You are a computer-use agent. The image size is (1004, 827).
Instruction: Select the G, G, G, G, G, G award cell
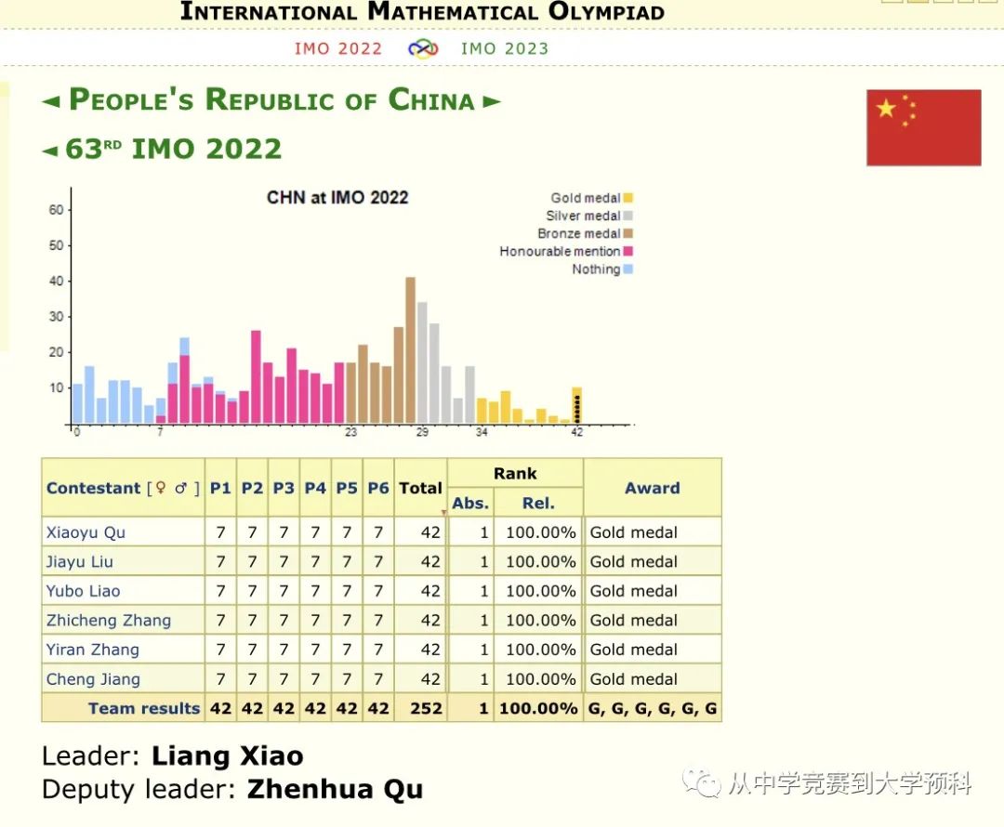click(653, 709)
